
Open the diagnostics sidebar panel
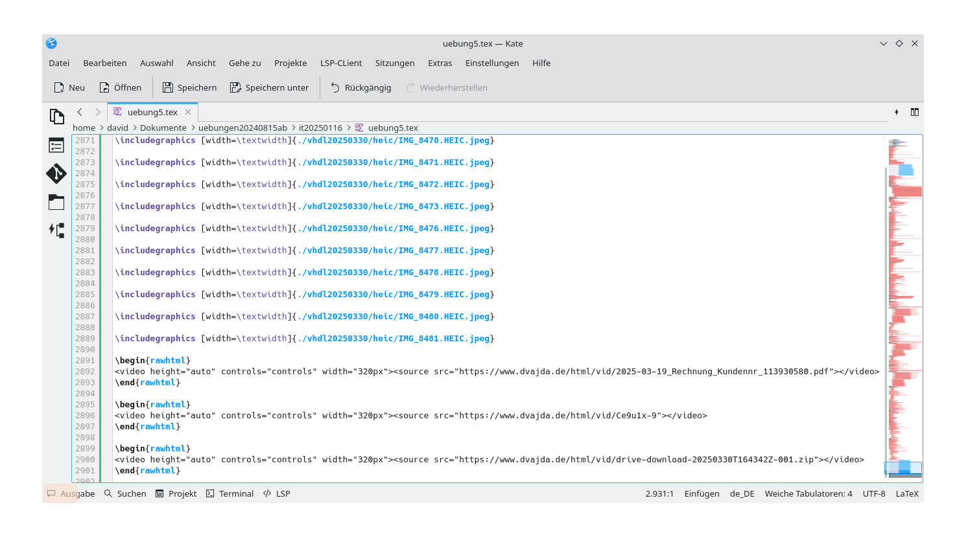click(56, 230)
